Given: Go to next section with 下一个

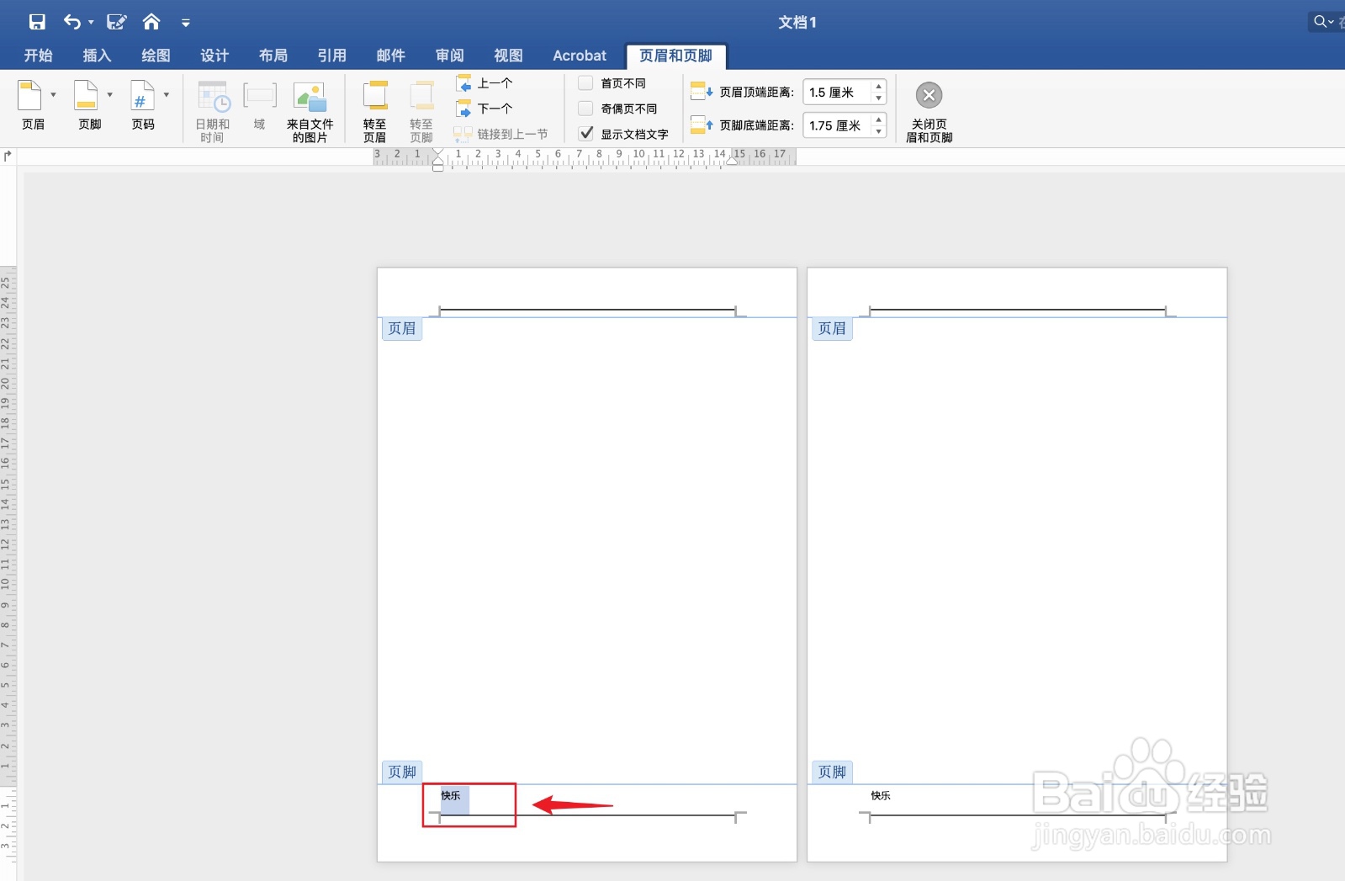Looking at the screenshot, I should pos(485,109).
